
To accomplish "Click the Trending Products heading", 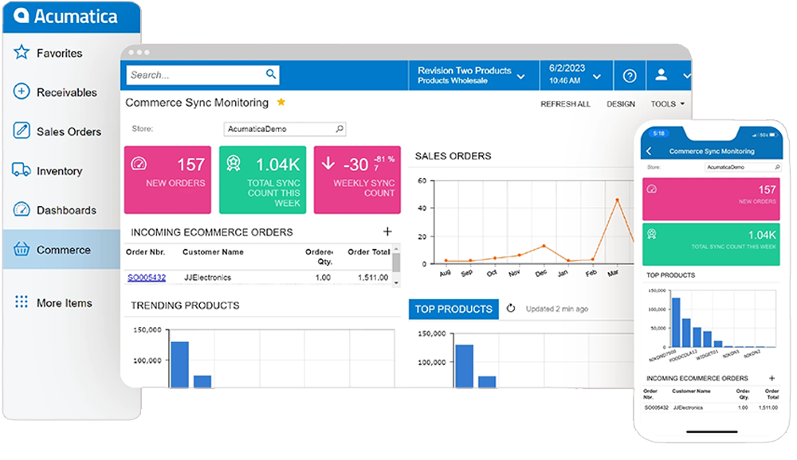I will tap(185, 305).
